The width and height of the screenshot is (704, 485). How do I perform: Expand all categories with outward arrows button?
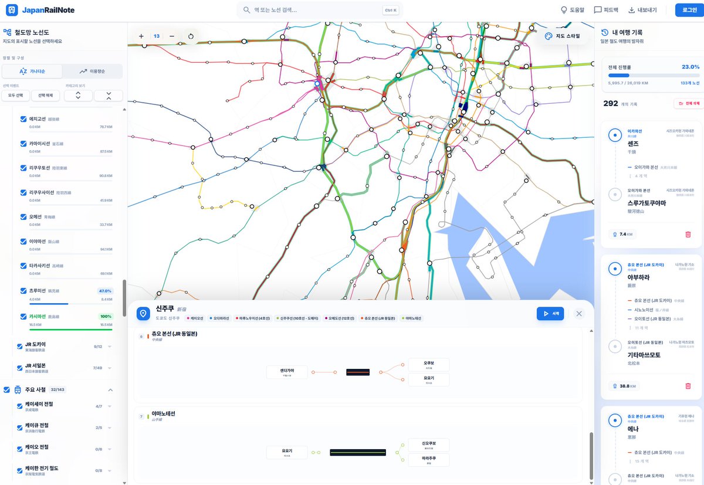tap(79, 96)
